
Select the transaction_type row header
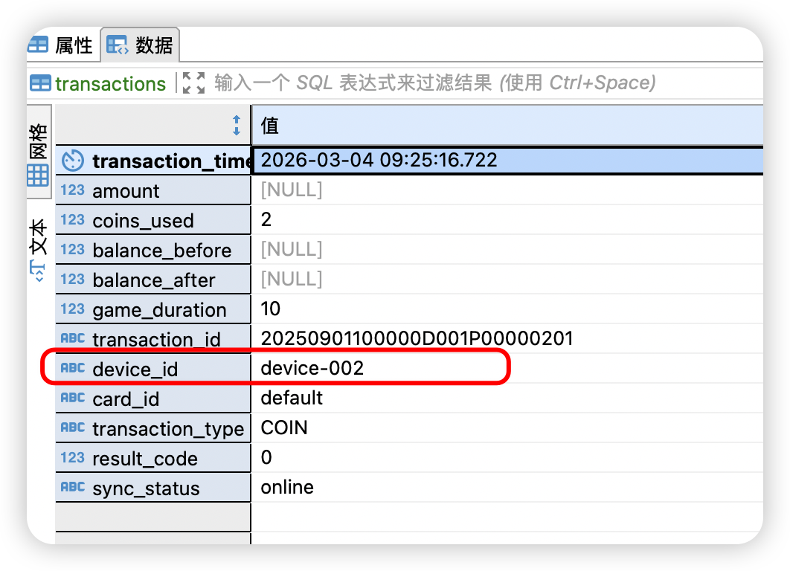click(167, 429)
